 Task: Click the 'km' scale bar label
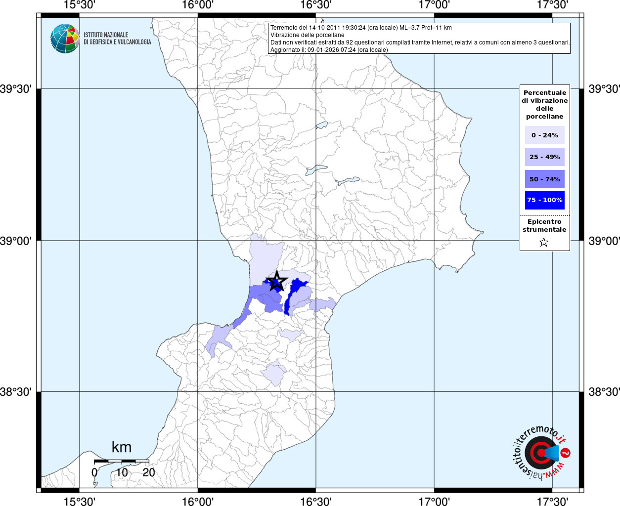(x=122, y=447)
